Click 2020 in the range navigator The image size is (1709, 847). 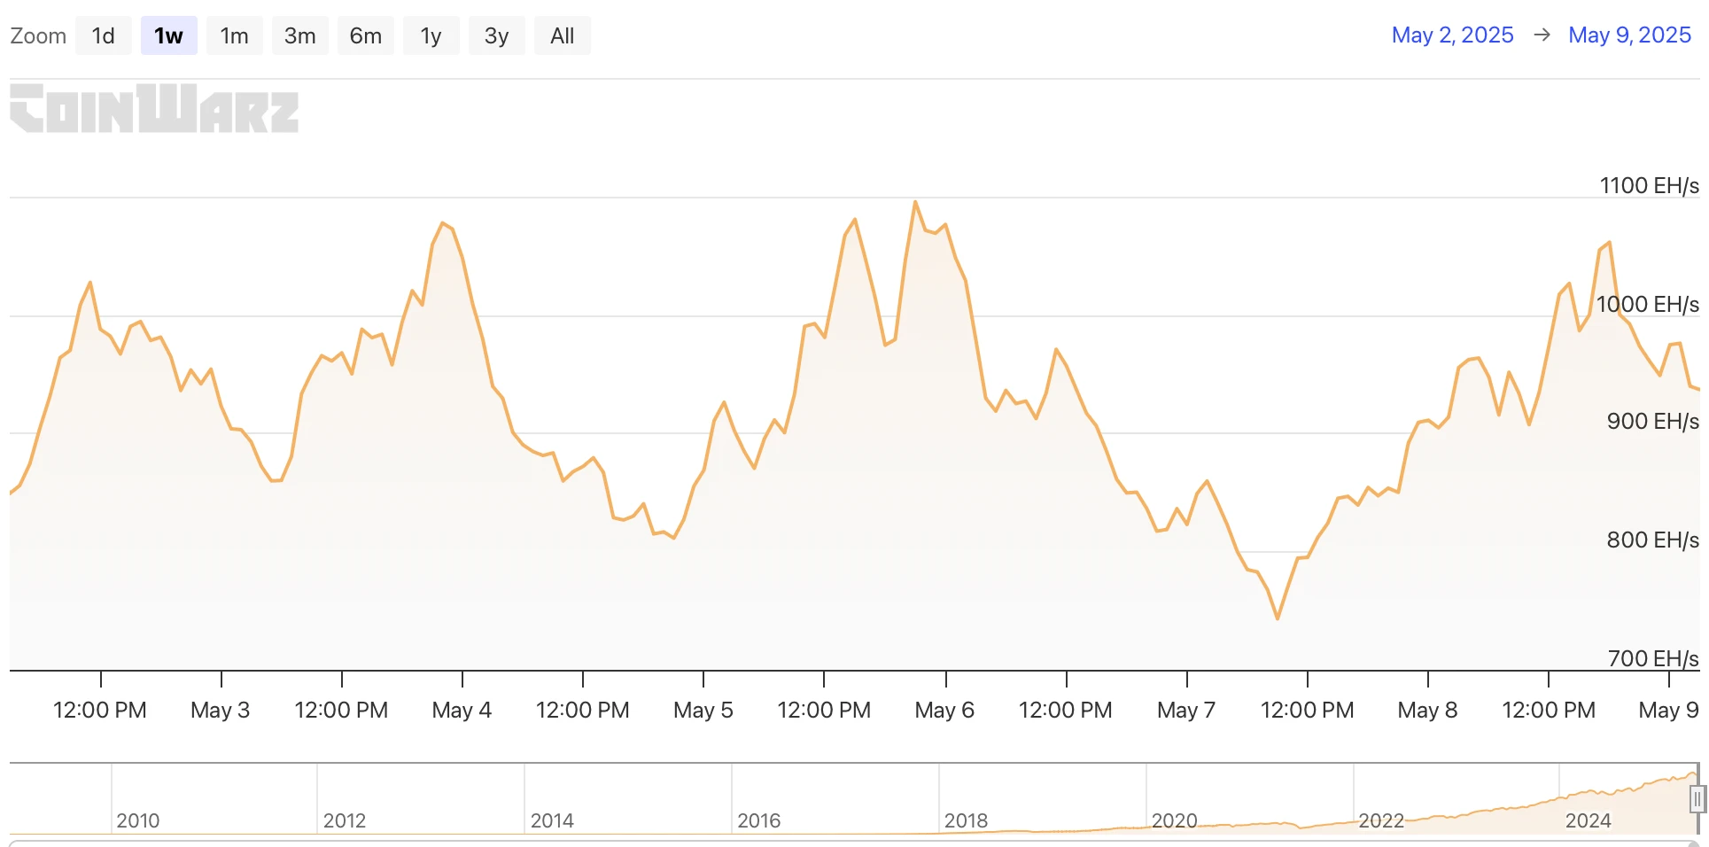1174,820
